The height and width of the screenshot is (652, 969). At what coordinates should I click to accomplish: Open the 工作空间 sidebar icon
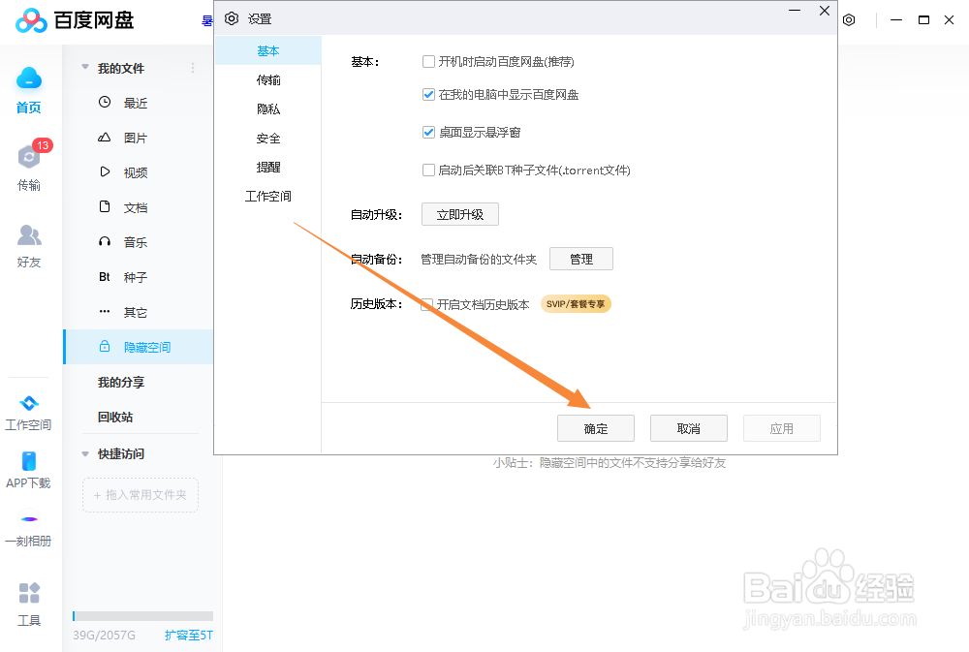tap(28, 404)
